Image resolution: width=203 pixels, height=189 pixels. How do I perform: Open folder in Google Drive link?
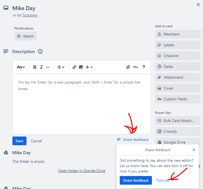82,171
